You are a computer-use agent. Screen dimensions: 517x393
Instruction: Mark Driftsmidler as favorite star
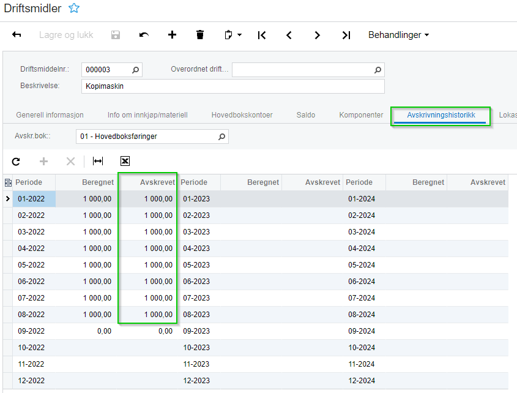click(x=74, y=9)
